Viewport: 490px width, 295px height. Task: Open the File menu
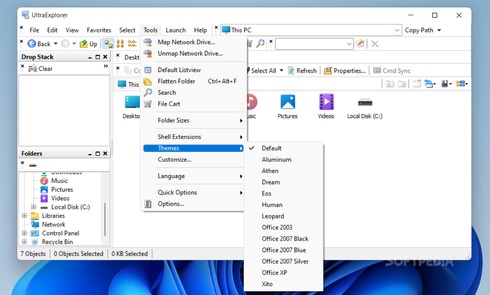(34, 30)
